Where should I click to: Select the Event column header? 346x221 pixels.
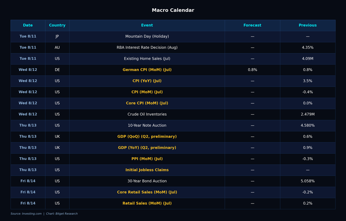[x=147, y=25]
